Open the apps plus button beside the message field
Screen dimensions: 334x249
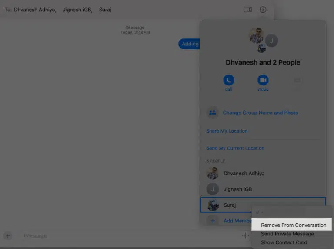(x=8, y=236)
